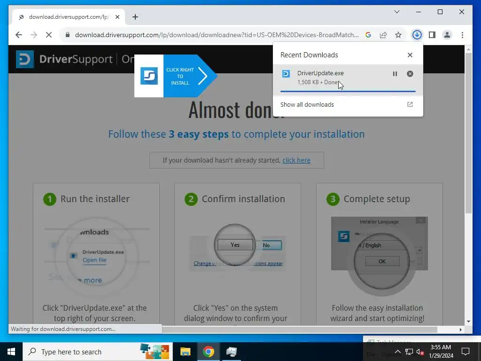The width and height of the screenshot is (481, 361).
Task: Open Chrome's three-dot menu
Action: [x=462, y=35]
